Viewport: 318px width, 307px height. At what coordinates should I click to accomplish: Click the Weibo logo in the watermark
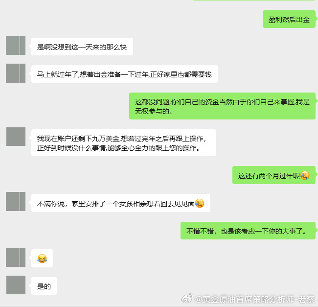click(x=187, y=298)
